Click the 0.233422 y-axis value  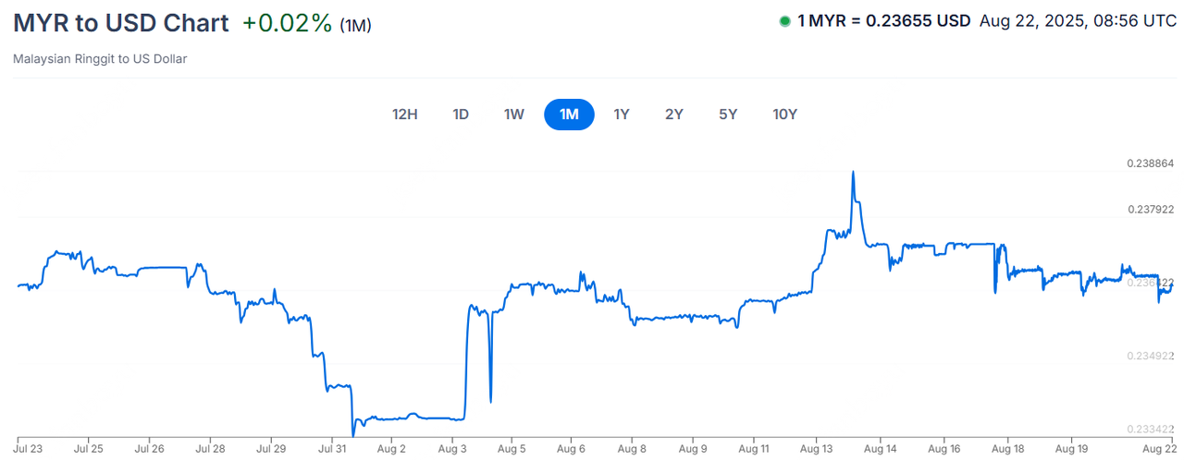tap(1150, 430)
